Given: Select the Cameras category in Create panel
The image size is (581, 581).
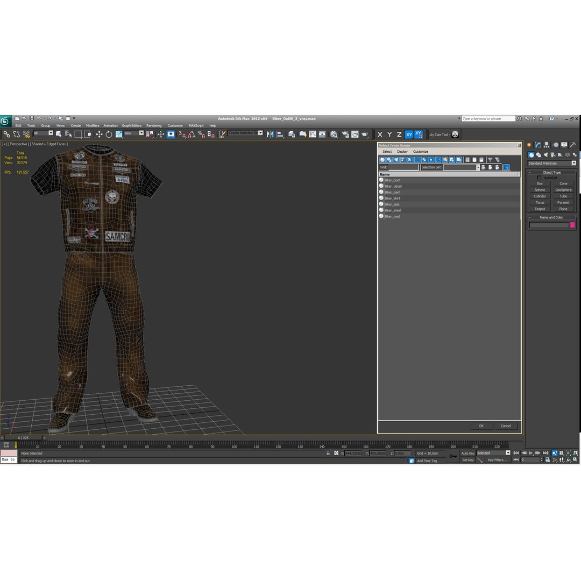Looking at the screenshot, I should (552, 155).
